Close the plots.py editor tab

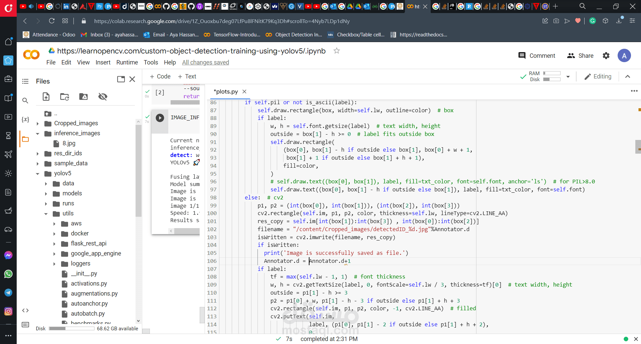tap(244, 92)
